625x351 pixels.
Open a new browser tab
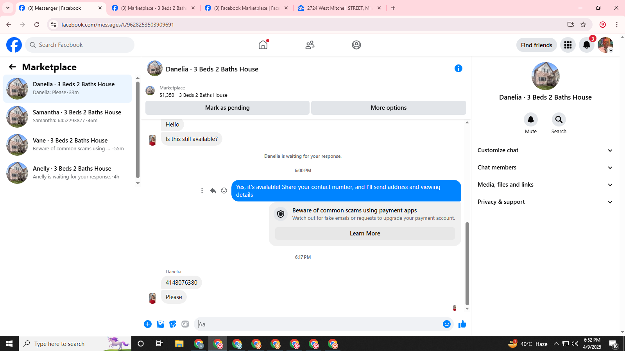393,8
